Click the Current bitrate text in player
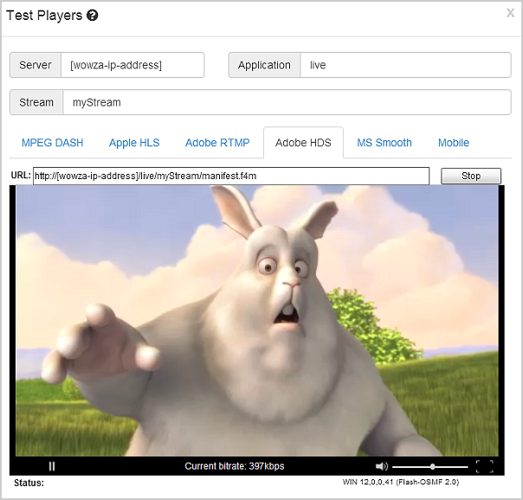Image resolution: width=523 pixels, height=500 pixels. pos(235,466)
